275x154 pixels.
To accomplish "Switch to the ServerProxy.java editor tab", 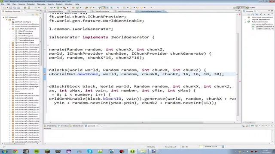I will click(79, 11).
